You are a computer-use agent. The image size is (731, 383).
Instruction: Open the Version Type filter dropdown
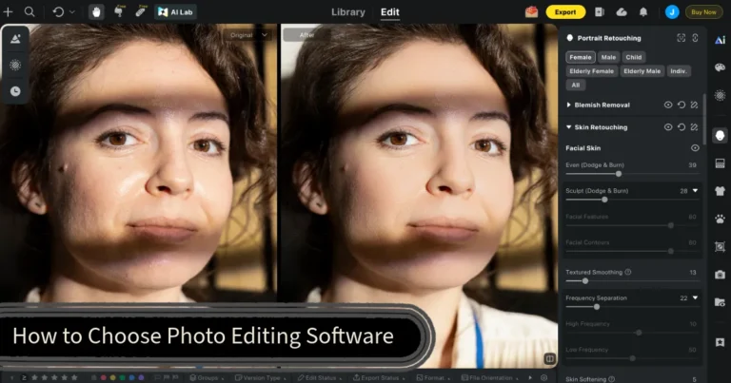click(259, 377)
